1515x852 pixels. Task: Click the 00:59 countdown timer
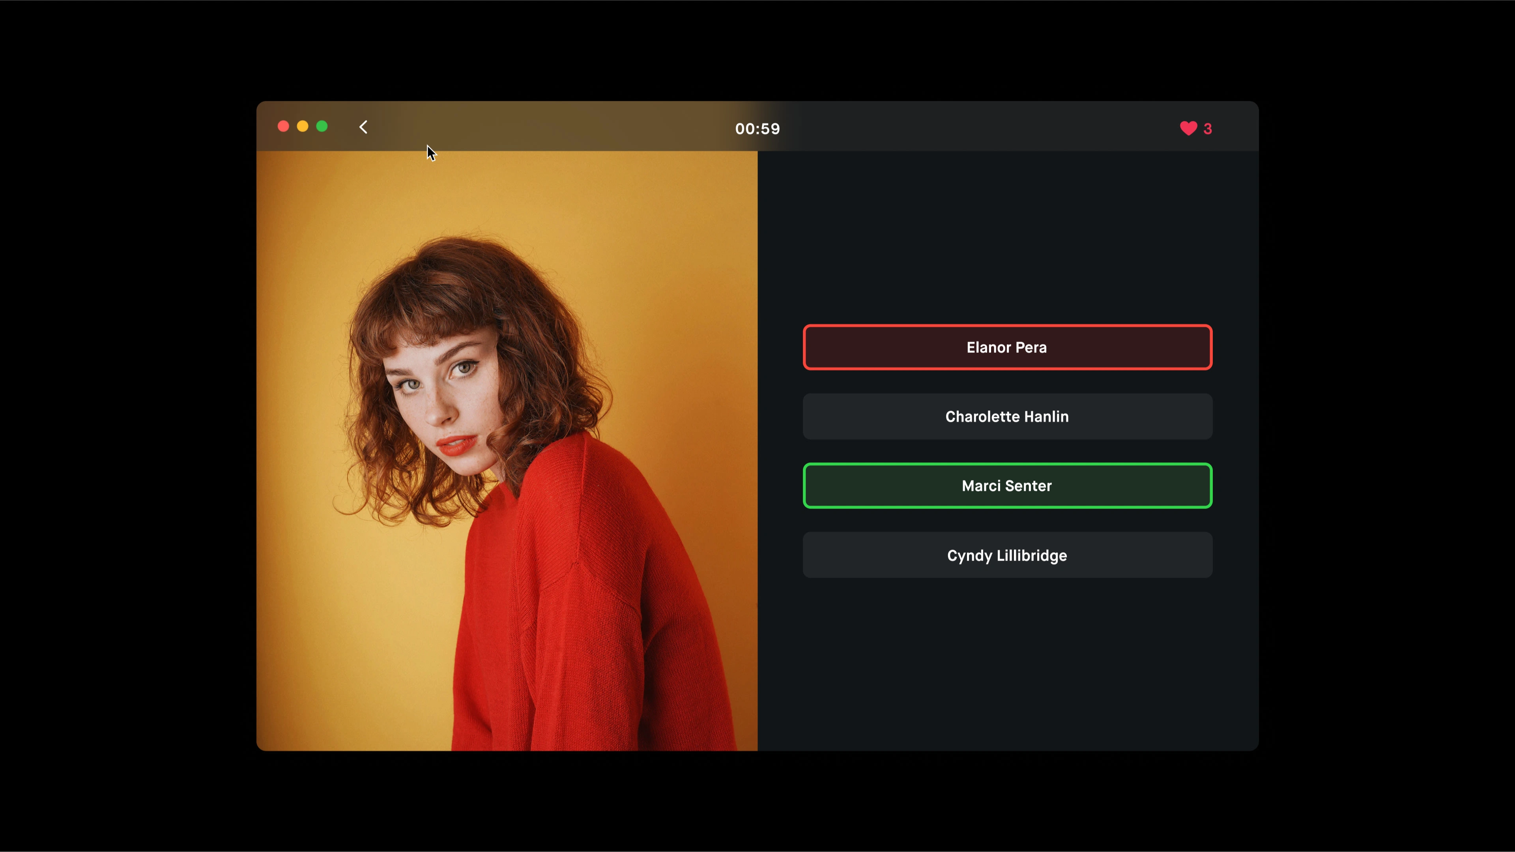coord(757,129)
